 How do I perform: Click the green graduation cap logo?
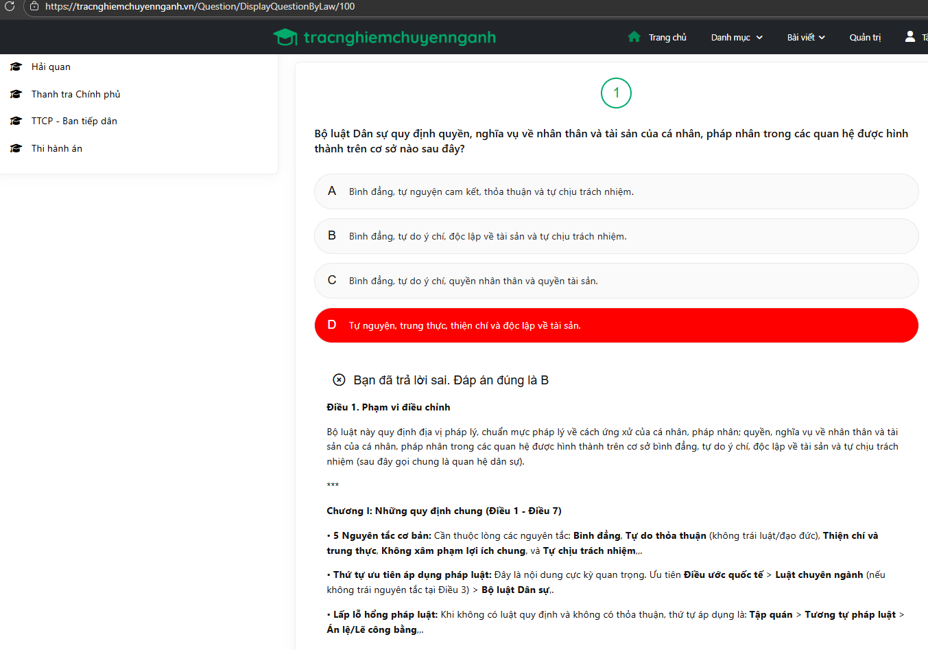click(x=285, y=37)
